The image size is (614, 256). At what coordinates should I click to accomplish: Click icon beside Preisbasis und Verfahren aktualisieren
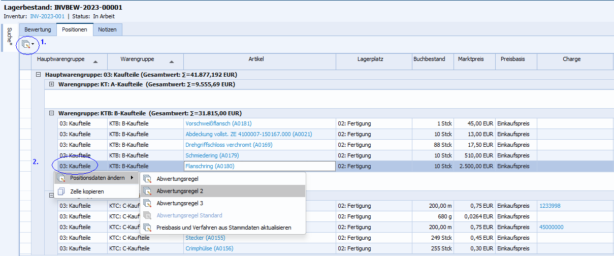point(147,228)
